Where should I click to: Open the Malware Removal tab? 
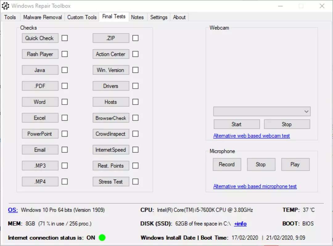coord(43,17)
